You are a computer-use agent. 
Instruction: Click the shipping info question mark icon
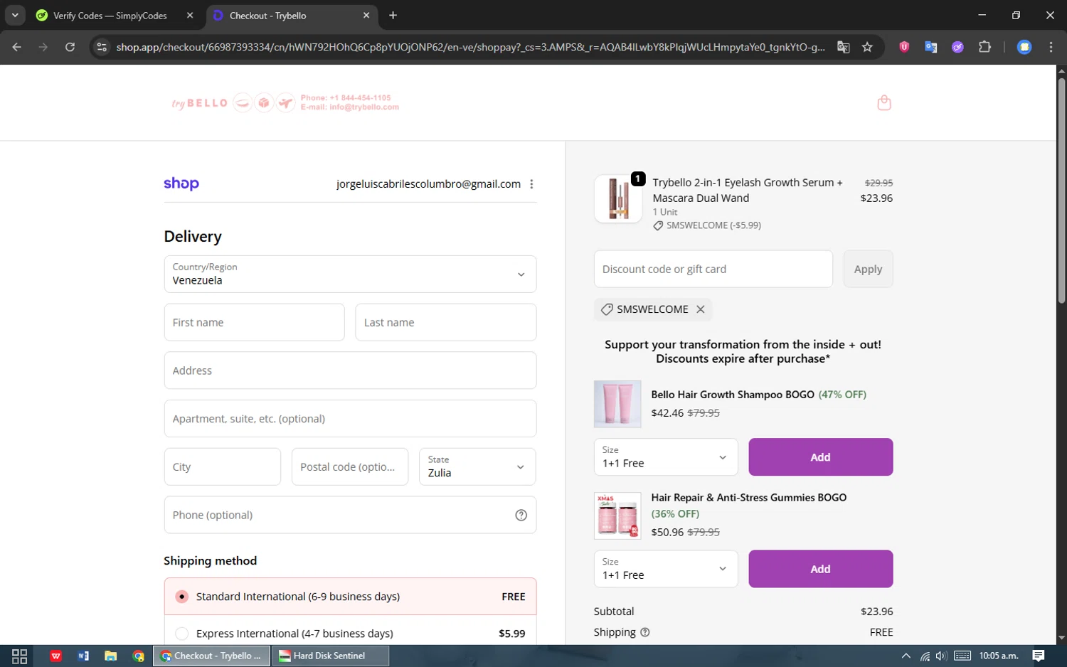[x=645, y=632]
